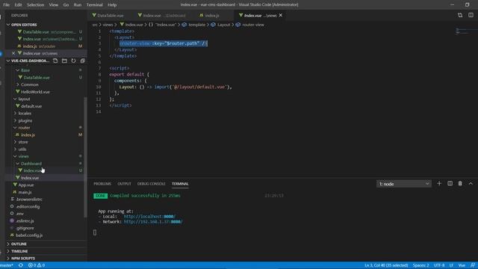Open the Terminal menu
Viewport: 478px width, 269px height.
[x=95, y=5]
